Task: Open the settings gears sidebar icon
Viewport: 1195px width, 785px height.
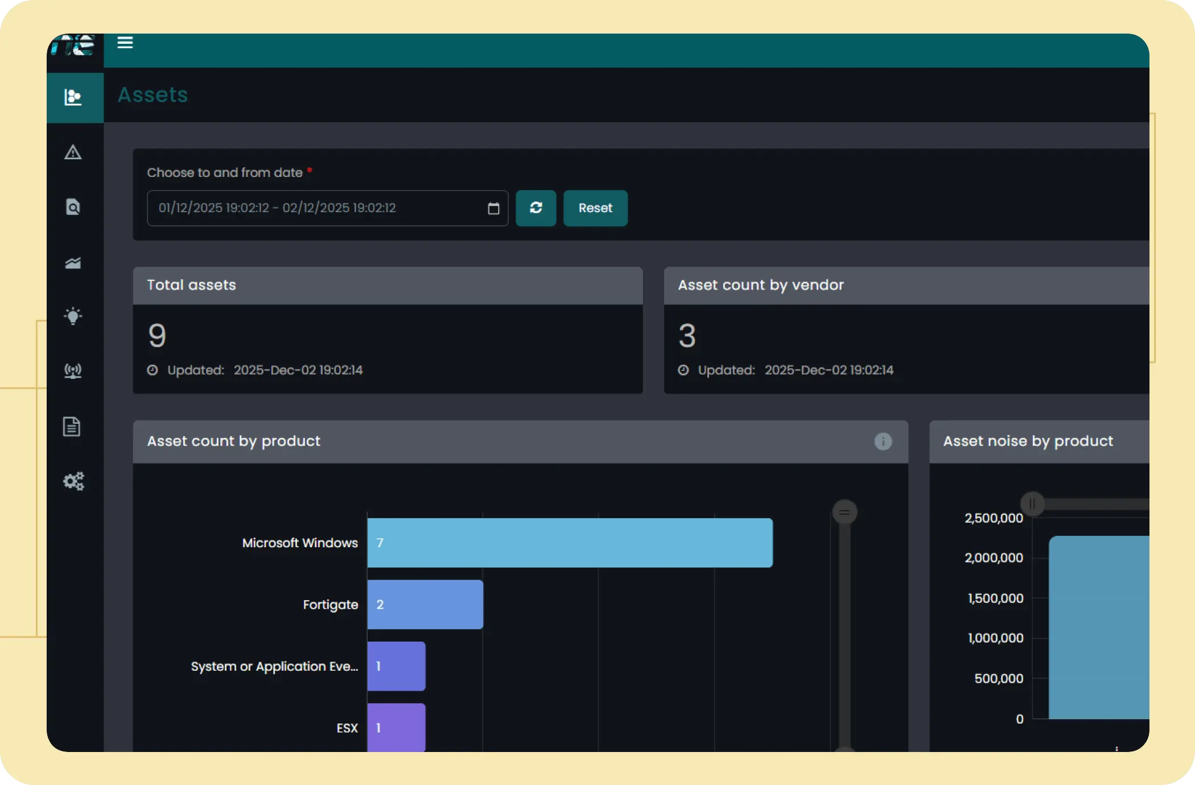Action: click(73, 481)
